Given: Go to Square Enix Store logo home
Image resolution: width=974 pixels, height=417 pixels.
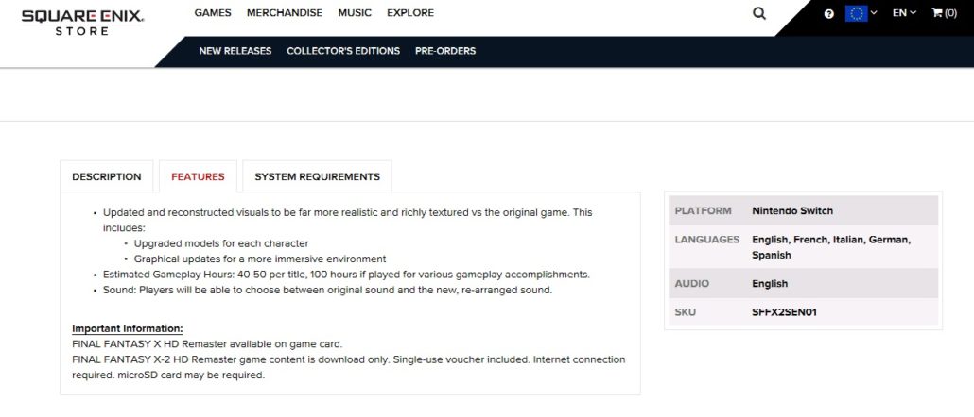Looking at the screenshot, I should point(82,23).
